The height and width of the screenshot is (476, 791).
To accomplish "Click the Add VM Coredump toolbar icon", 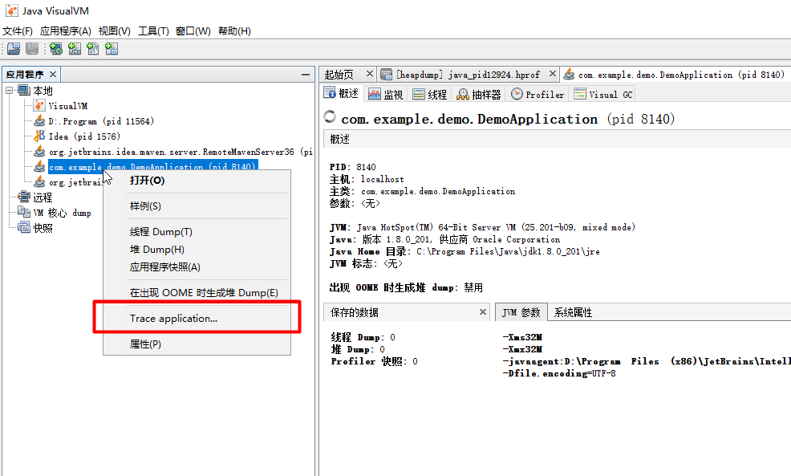I will pos(93,48).
